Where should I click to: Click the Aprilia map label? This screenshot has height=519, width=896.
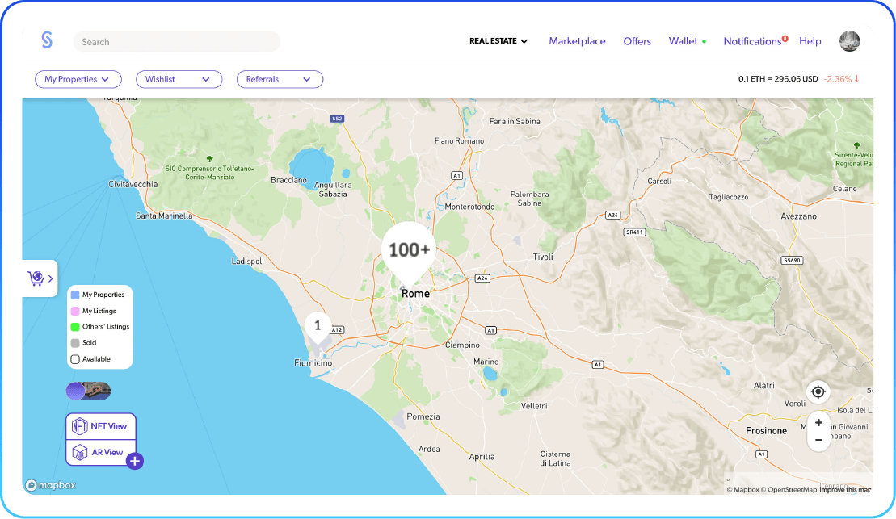pos(482,457)
